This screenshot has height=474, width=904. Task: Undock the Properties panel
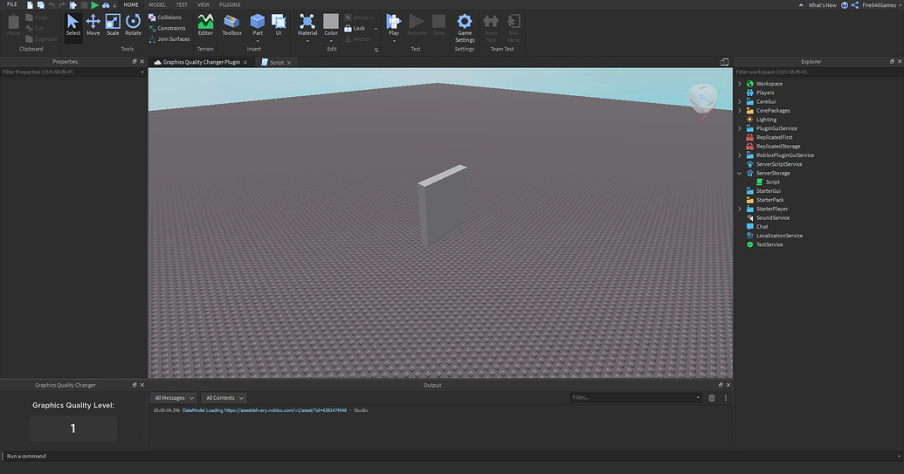(135, 62)
